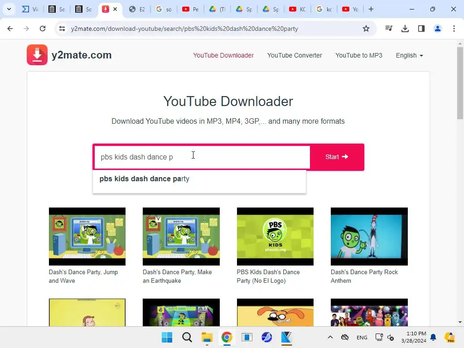Switch to YouTube 'Pe' tab

[190, 9]
